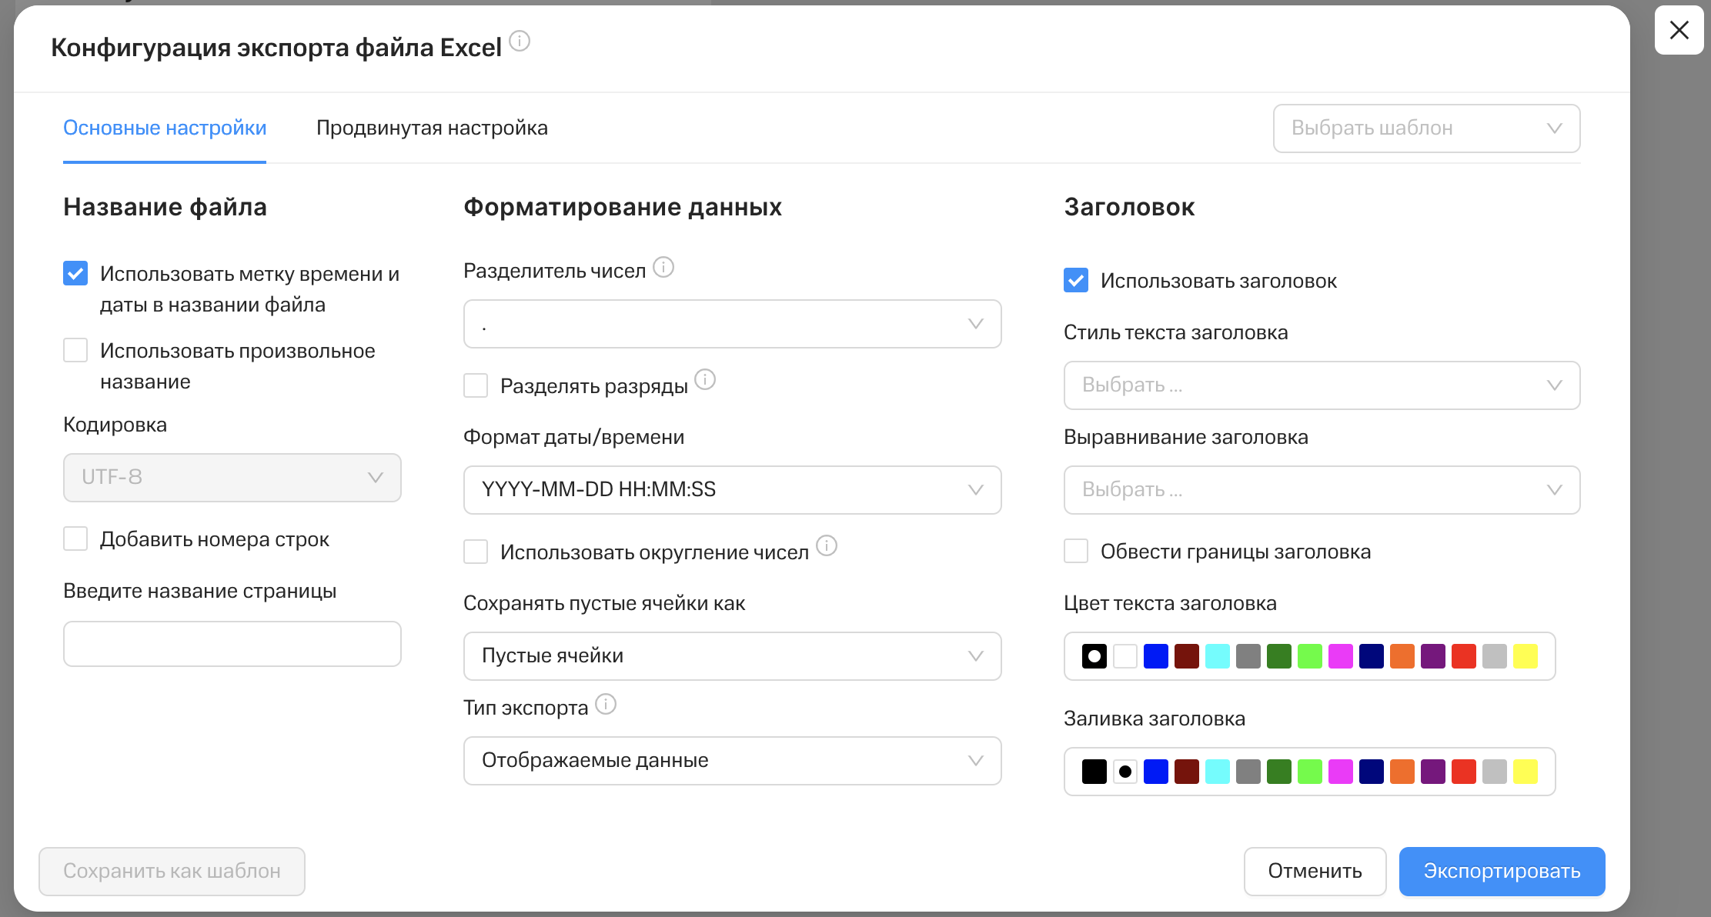Toggle timestamp in file name checkbox
This screenshot has height=917, width=1711.
75,273
